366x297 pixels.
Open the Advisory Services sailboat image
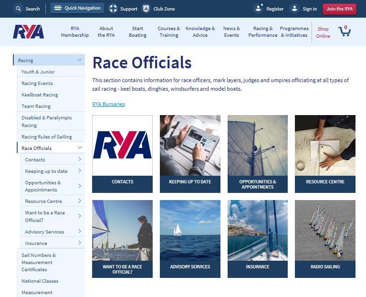point(190,230)
